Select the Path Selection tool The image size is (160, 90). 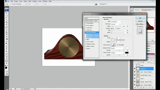coord(6,51)
